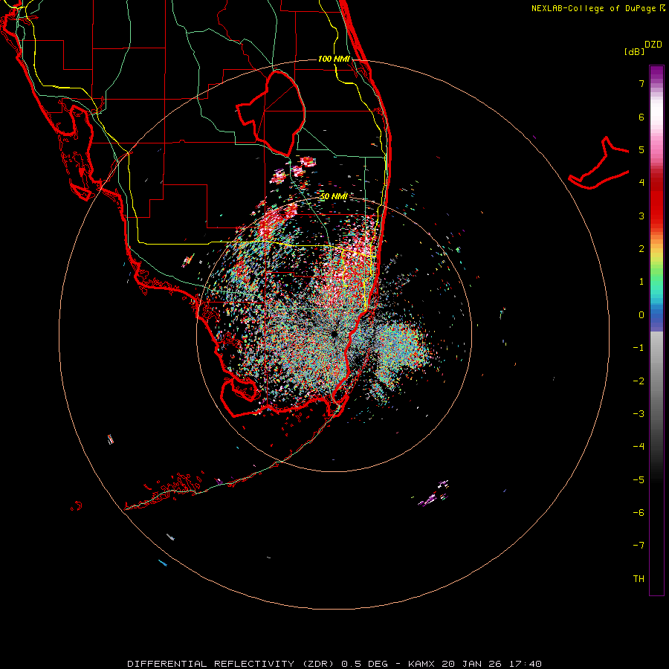This screenshot has width=669, height=669.
Task: Click the 7 value on the color scale
Action: [x=641, y=83]
